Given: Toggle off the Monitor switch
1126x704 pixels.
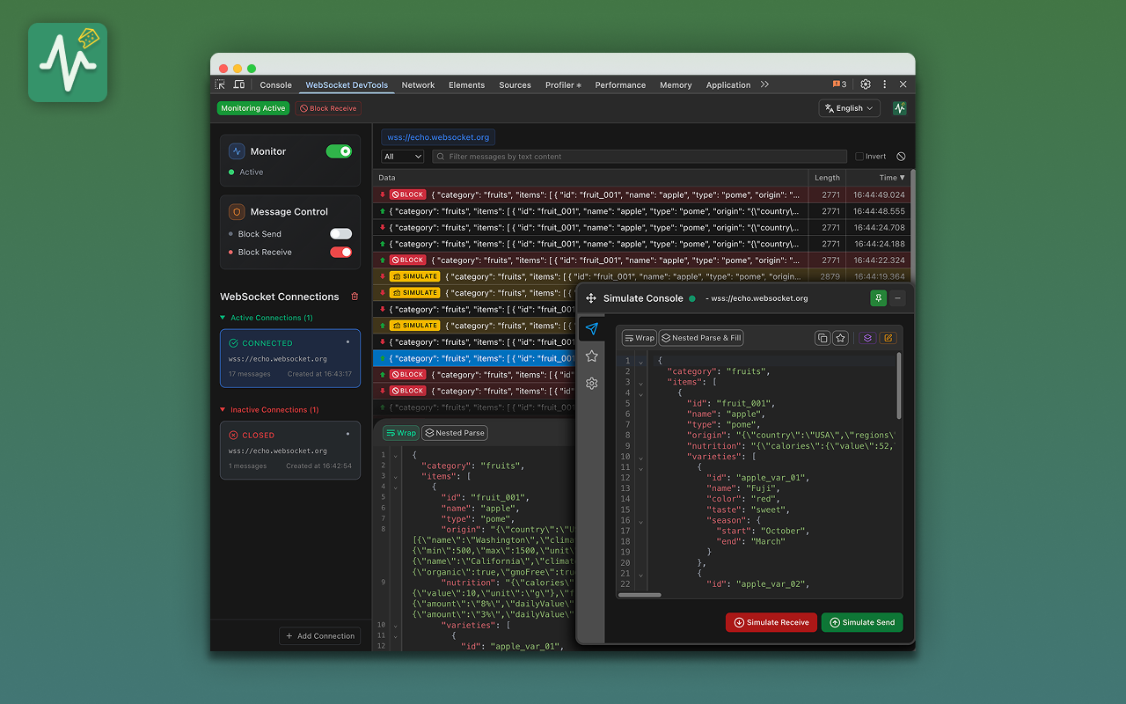Looking at the screenshot, I should 339,151.
